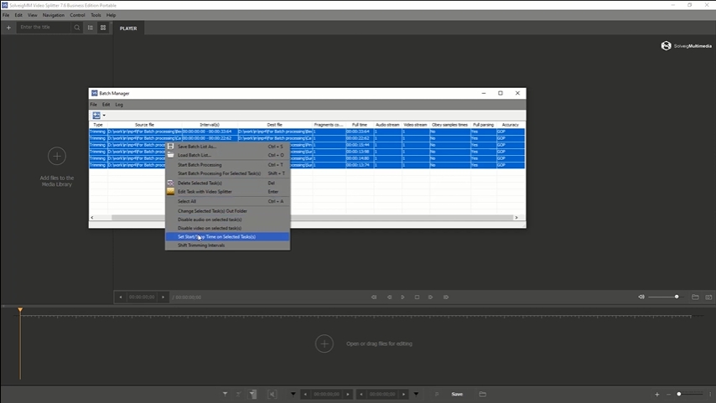
Task: Click scroll right arrow in Batch Manager
Action: 516,218
